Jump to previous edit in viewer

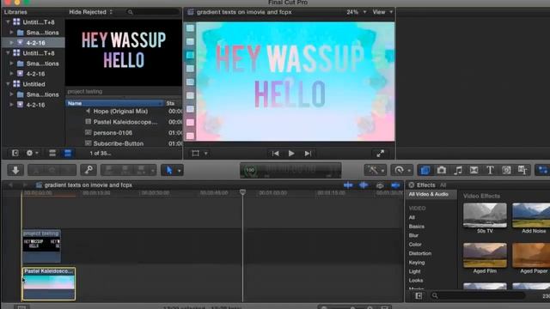click(x=275, y=154)
